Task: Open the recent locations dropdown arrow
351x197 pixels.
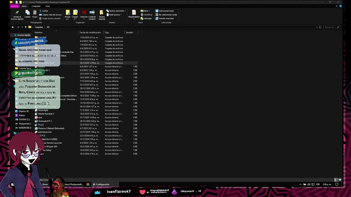Action: click(22, 27)
